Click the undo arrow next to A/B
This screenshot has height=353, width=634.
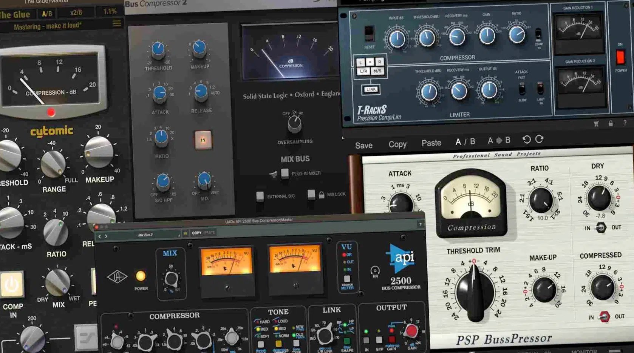point(526,140)
